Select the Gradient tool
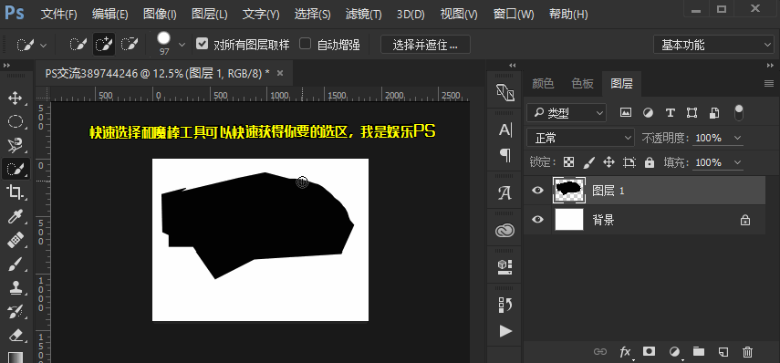780x363 pixels. (16, 358)
